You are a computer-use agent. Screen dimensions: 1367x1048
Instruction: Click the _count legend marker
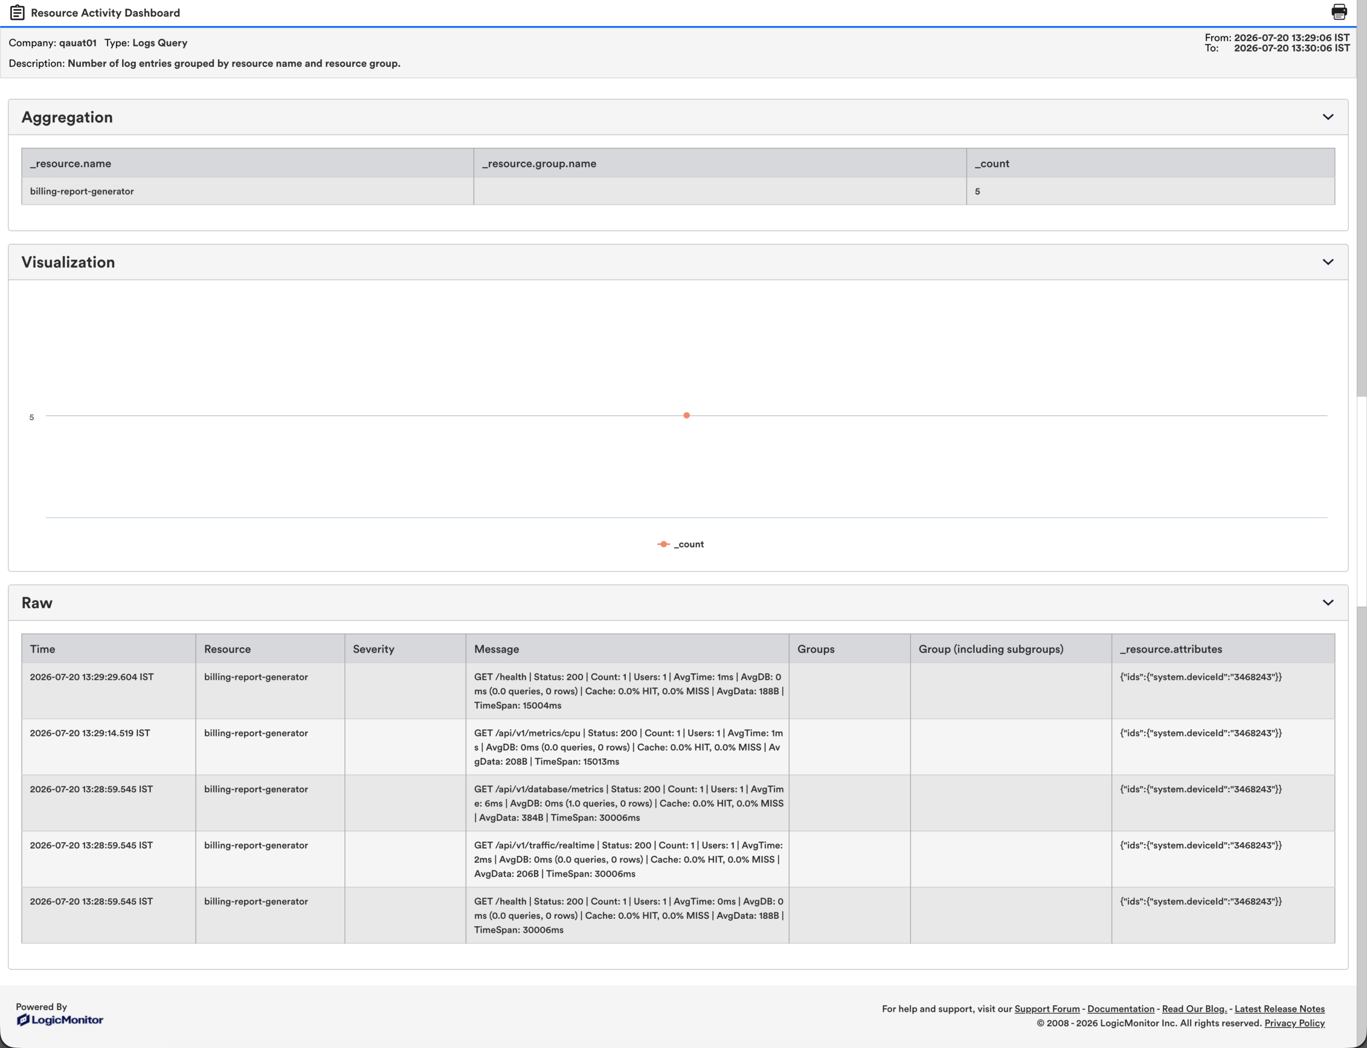[x=663, y=544]
